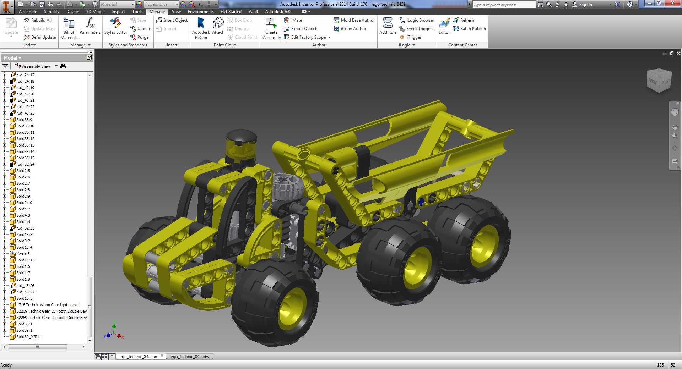682x369 pixels.
Task: Click the Rebuild All button
Action: [38, 20]
